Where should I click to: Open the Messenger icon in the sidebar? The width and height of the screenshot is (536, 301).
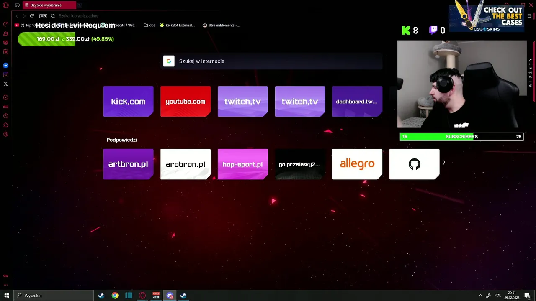[6, 66]
